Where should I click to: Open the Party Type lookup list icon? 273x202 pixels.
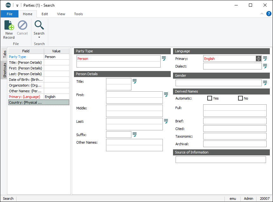coord(164,58)
